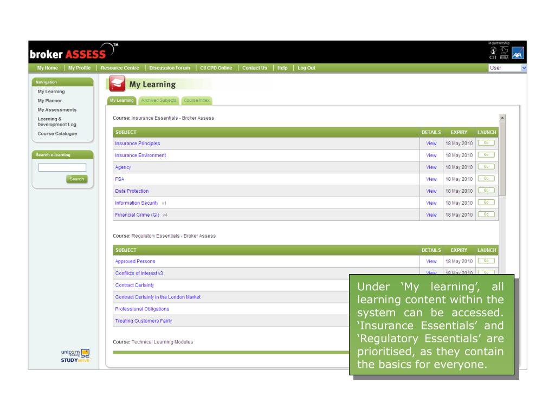This screenshot has width=555, height=416.
Task: Click the scrollbar up arrow
Action: coord(502,118)
